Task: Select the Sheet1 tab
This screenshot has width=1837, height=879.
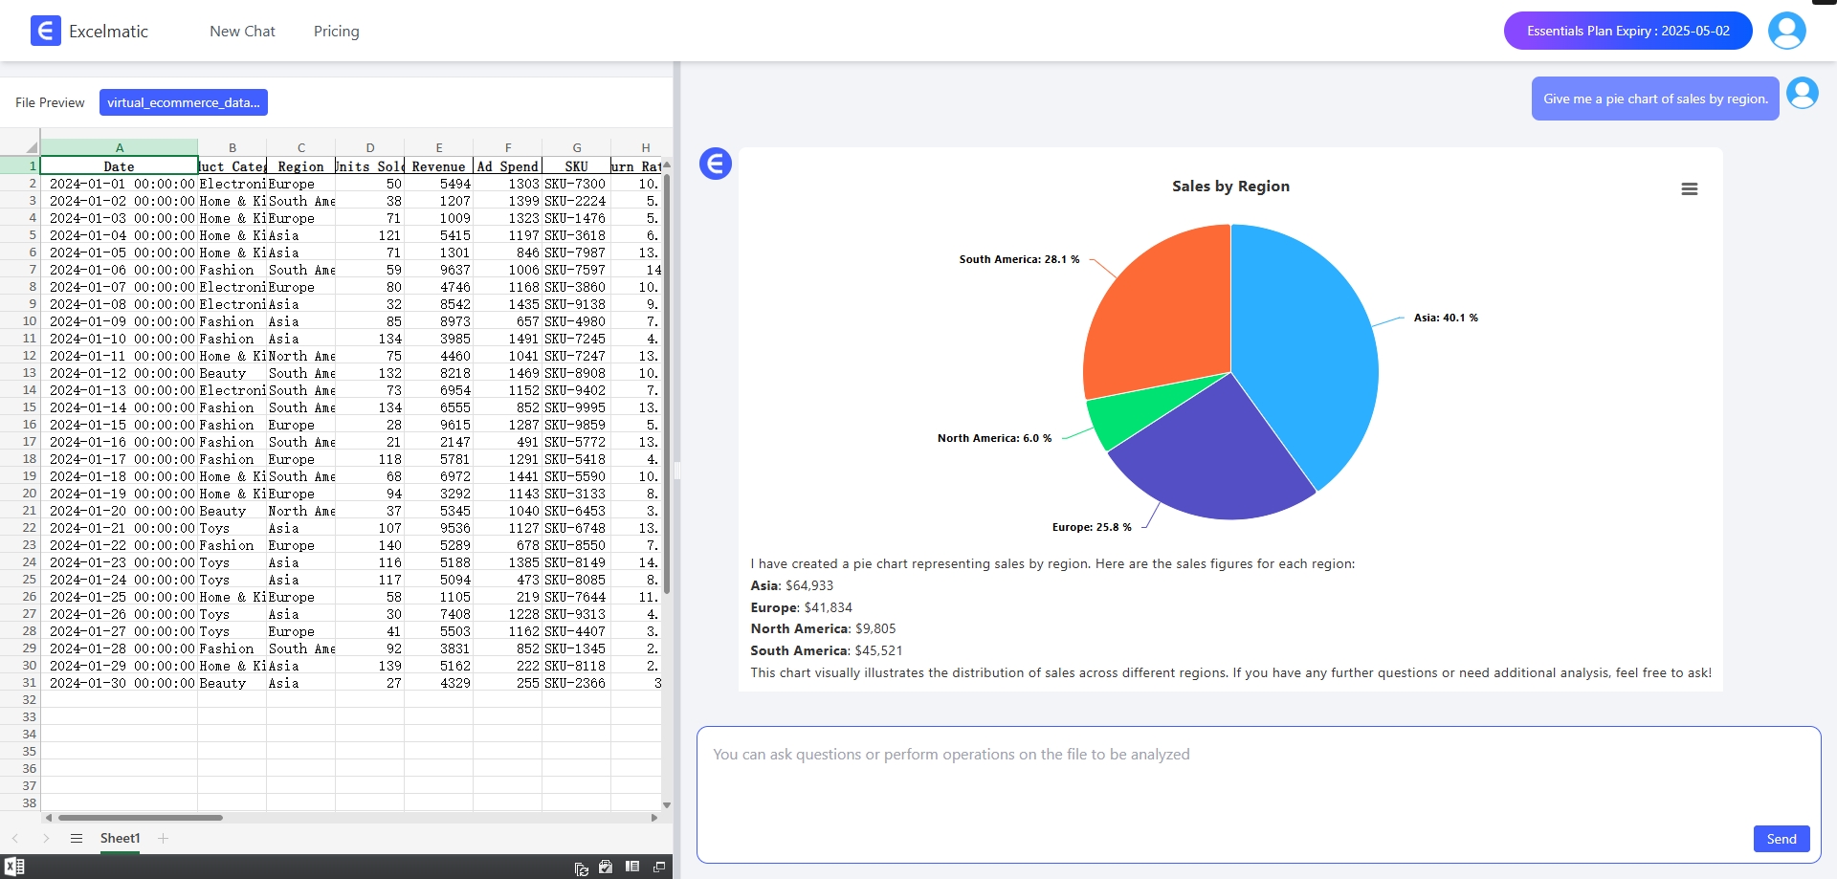Action: pyautogui.click(x=120, y=839)
